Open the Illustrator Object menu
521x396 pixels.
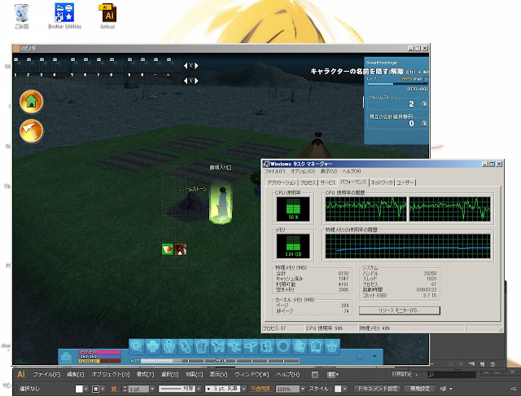[111, 374]
